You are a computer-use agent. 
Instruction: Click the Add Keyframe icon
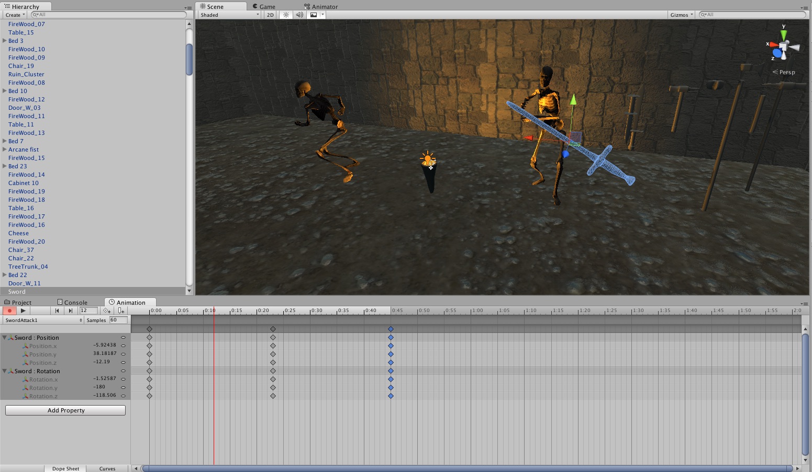pos(107,310)
